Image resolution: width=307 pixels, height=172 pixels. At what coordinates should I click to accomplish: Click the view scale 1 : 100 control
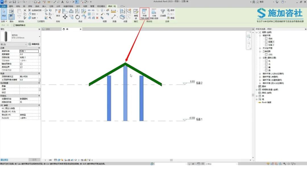tap(48, 160)
